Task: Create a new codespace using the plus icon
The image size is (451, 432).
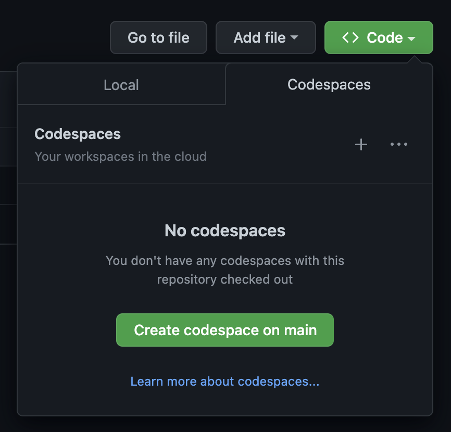Action: click(361, 145)
